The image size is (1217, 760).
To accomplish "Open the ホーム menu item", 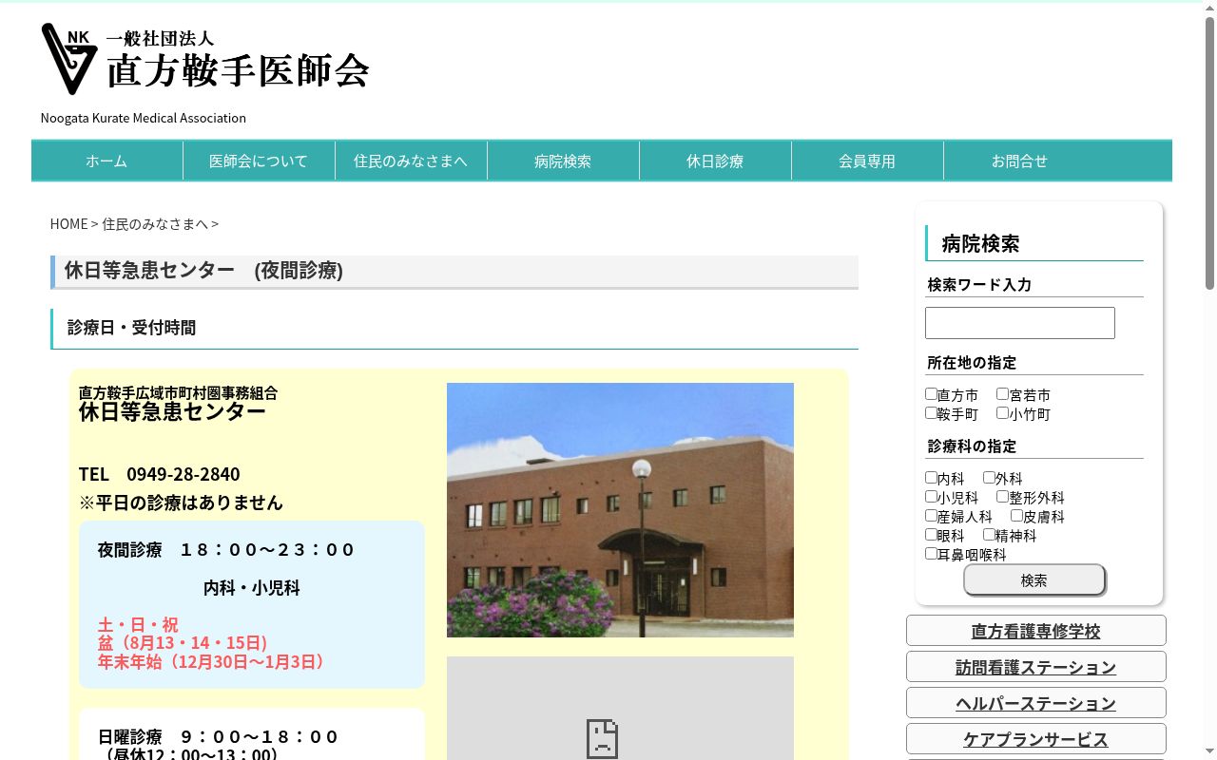I will (x=106, y=161).
